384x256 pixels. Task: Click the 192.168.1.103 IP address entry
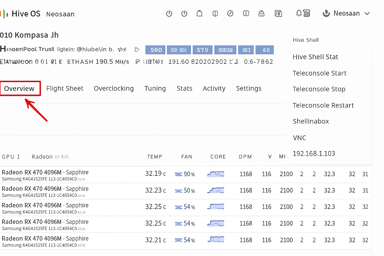[314, 153]
